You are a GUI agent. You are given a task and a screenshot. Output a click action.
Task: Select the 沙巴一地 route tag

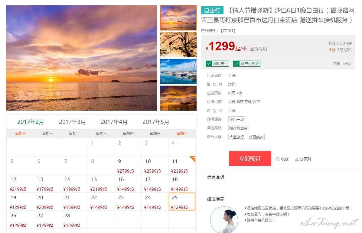236,119
